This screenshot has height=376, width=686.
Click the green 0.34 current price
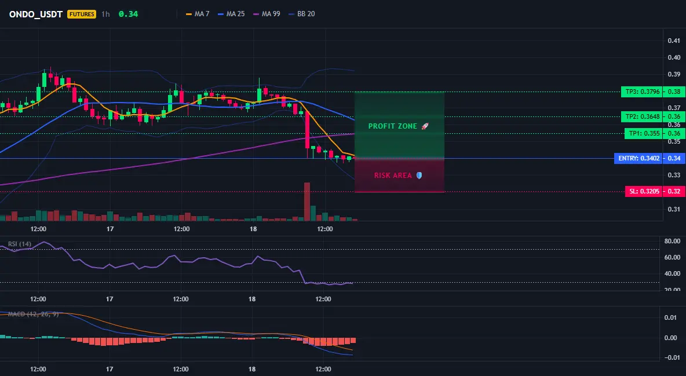[128, 14]
